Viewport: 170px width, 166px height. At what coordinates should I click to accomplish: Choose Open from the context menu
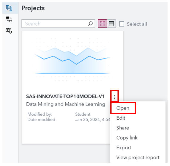tap(123, 108)
